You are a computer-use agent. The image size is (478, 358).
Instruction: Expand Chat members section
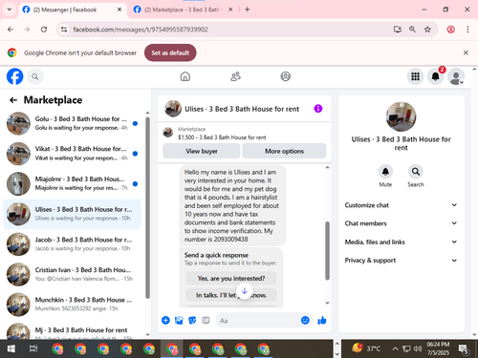tap(401, 223)
